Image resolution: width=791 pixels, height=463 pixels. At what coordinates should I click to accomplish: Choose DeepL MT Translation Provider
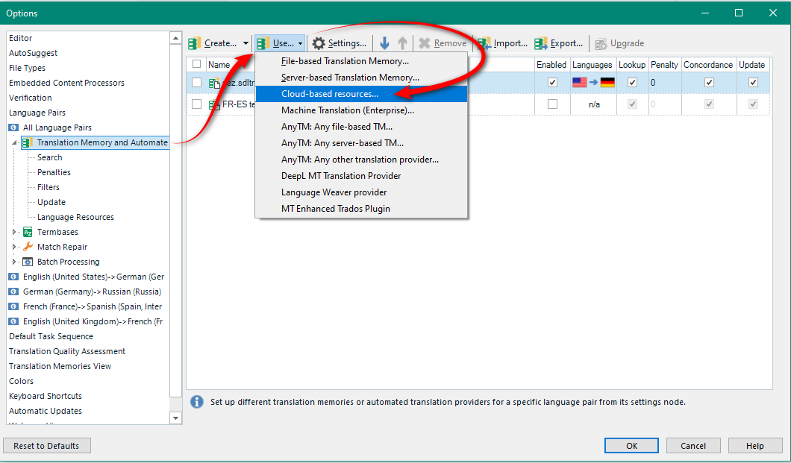[361, 176]
